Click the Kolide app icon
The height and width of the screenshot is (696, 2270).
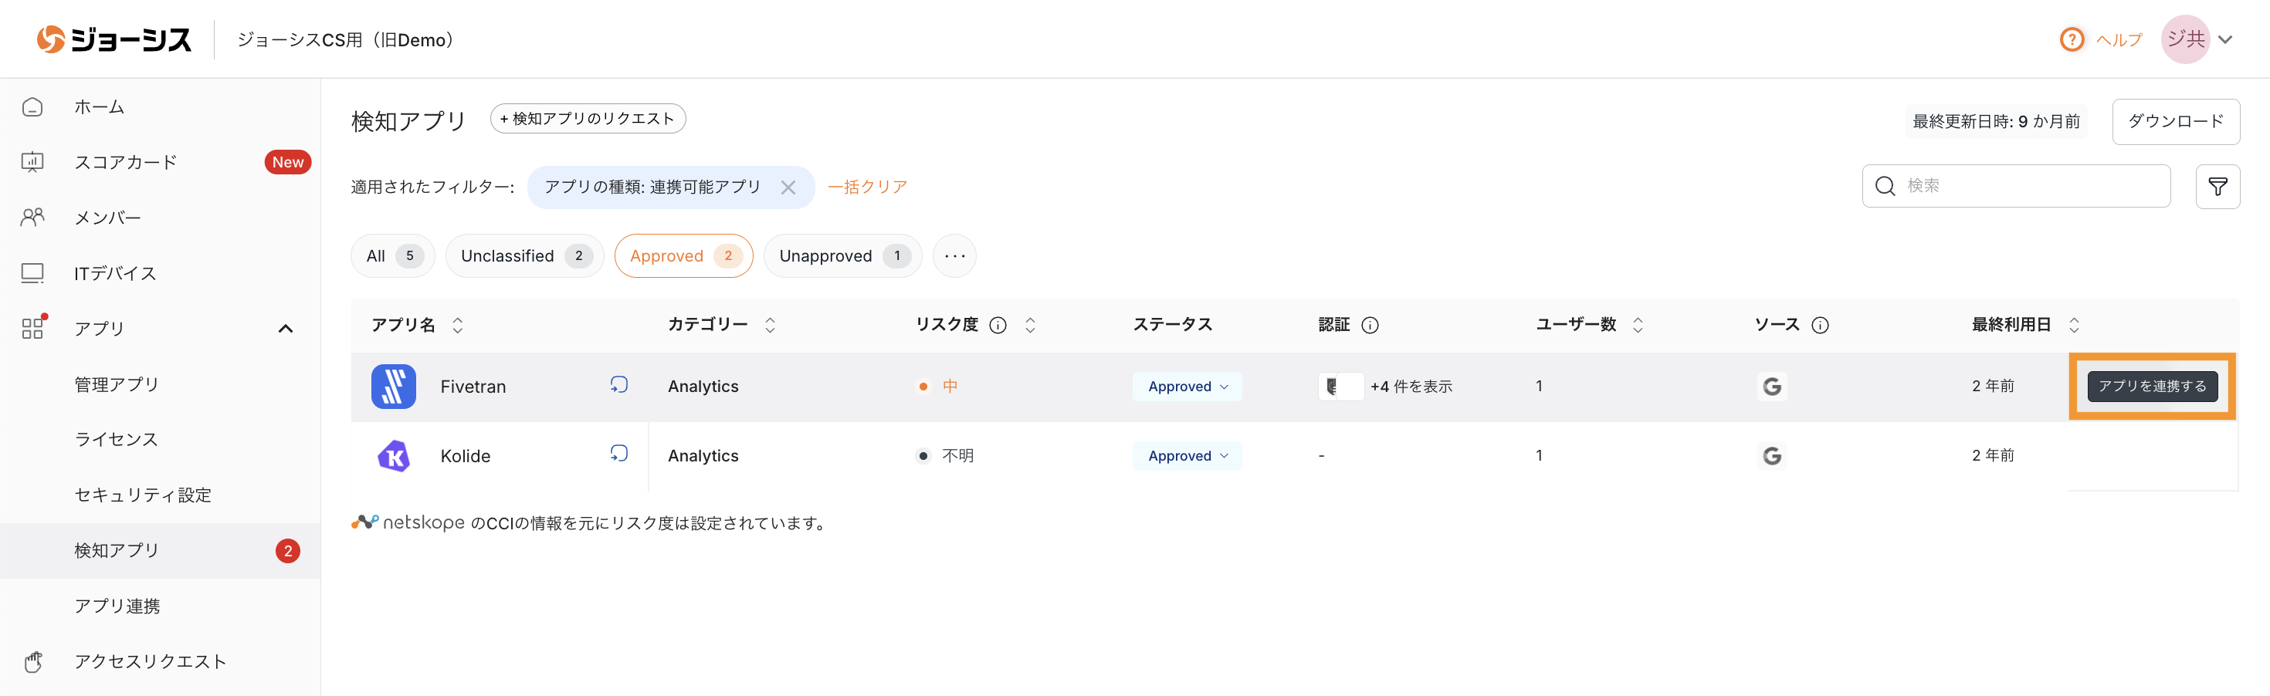tap(393, 455)
